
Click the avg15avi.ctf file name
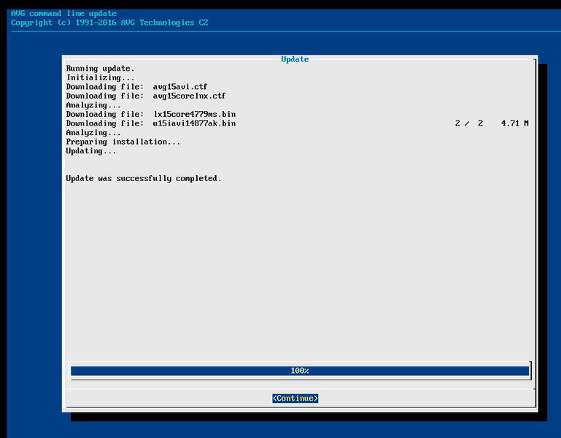(x=180, y=87)
